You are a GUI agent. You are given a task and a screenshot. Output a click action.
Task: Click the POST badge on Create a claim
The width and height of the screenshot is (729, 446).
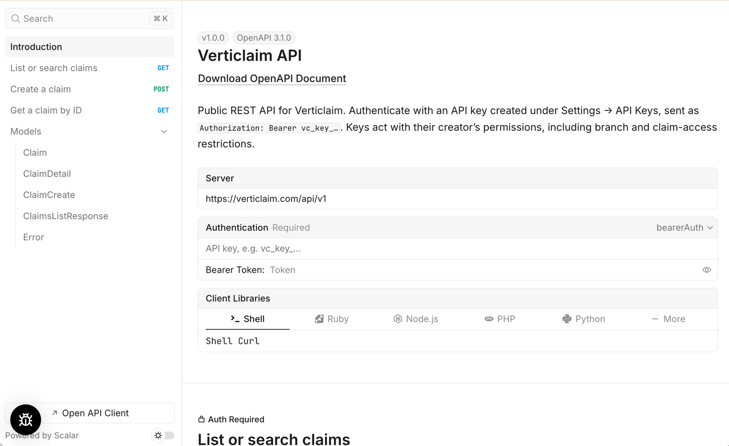point(161,89)
